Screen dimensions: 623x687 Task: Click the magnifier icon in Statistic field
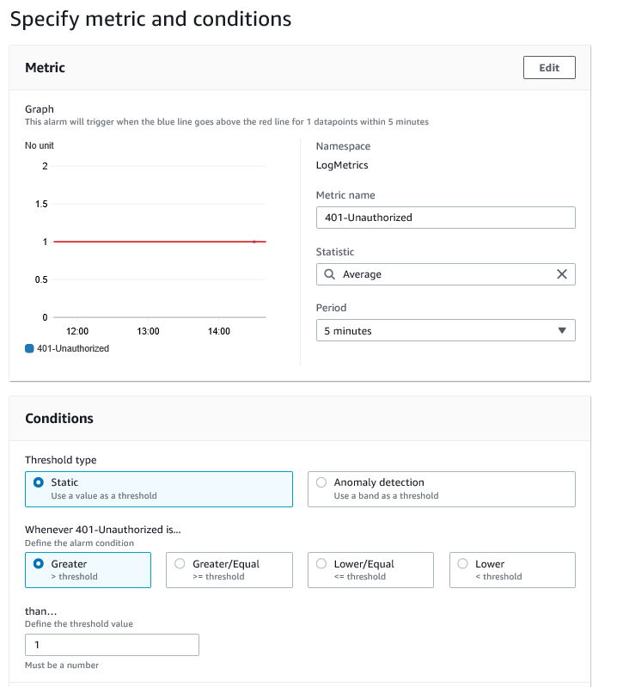(x=330, y=274)
